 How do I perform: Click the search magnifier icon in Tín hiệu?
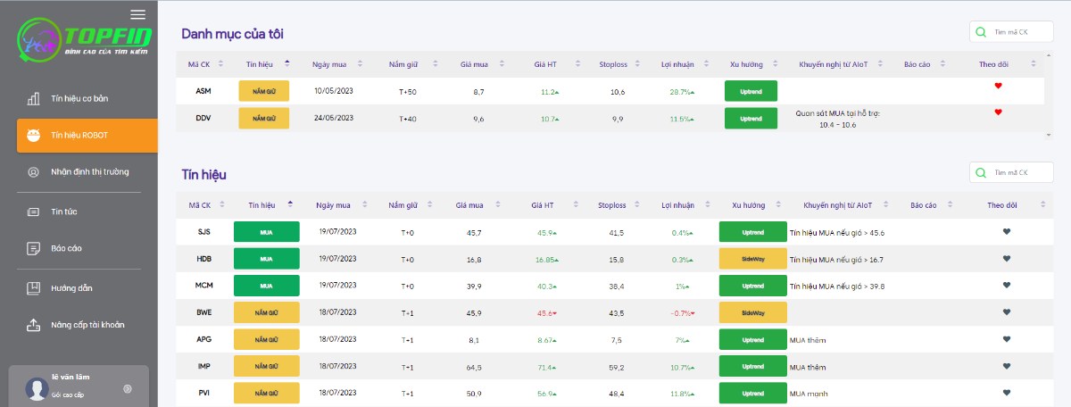(x=981, y=172)
